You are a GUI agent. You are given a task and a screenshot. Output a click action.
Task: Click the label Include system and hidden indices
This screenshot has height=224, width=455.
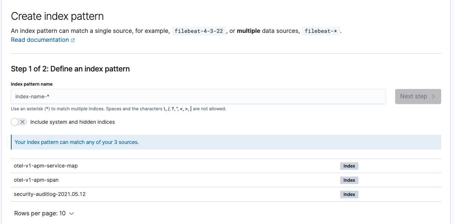tap(72, 122)
